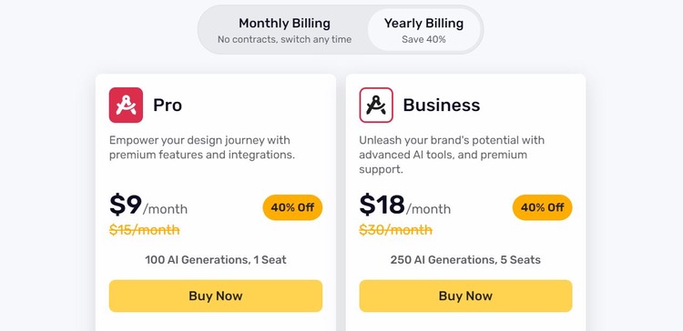Click the 40% Off badge on Business
683x331 pixels.
click(x=542, y=207)
